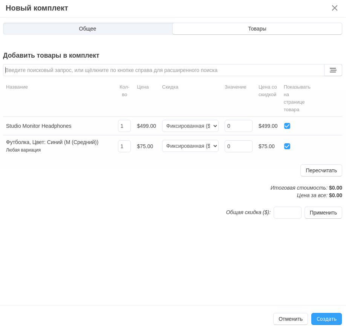This screenshot has width=346, height=331.
Task: Open advanced search with hamburger icon
Action: tap(333, 70)
